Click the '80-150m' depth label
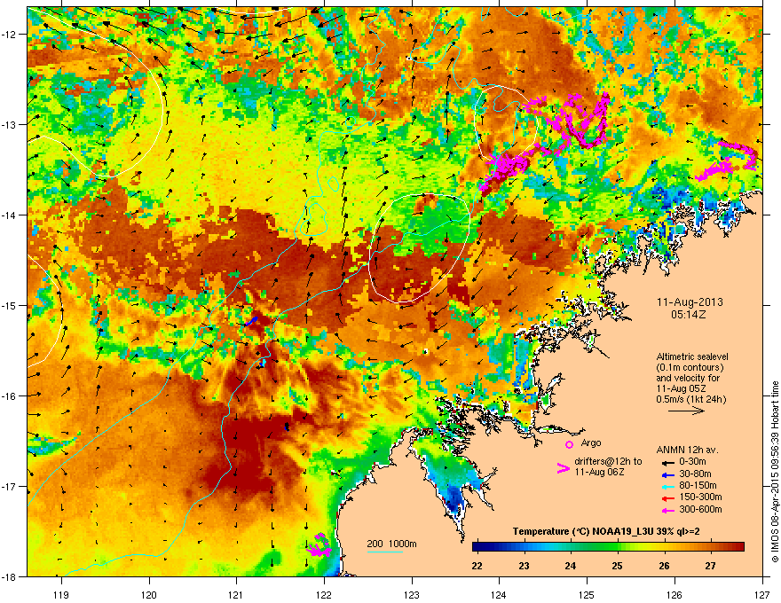 point(698,486)
